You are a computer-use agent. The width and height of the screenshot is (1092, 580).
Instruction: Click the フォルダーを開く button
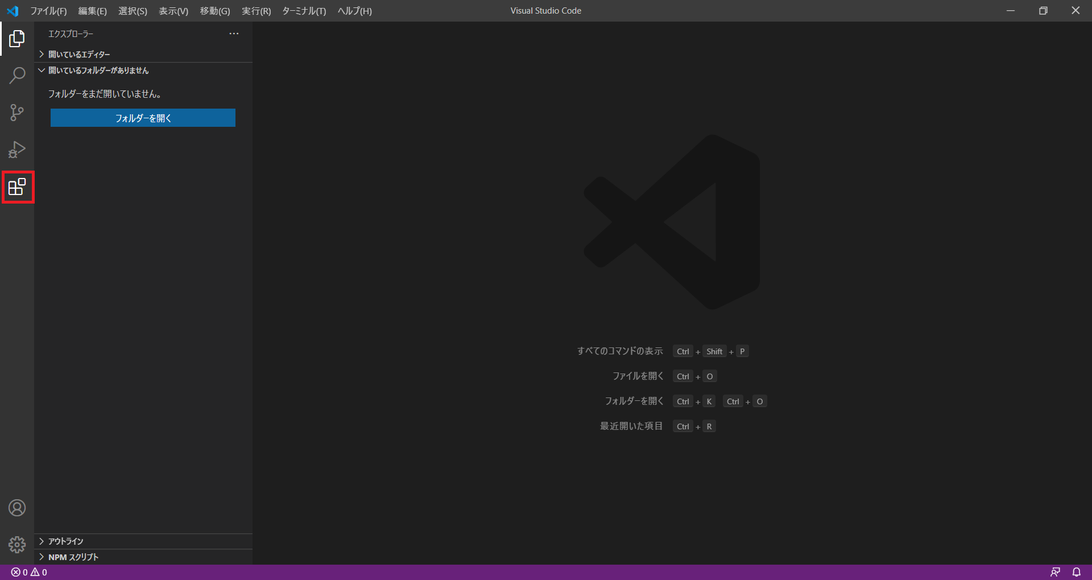(x=143, y=118)
